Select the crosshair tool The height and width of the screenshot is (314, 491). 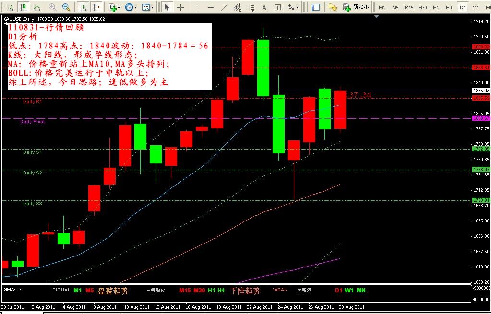coord(180,7)
